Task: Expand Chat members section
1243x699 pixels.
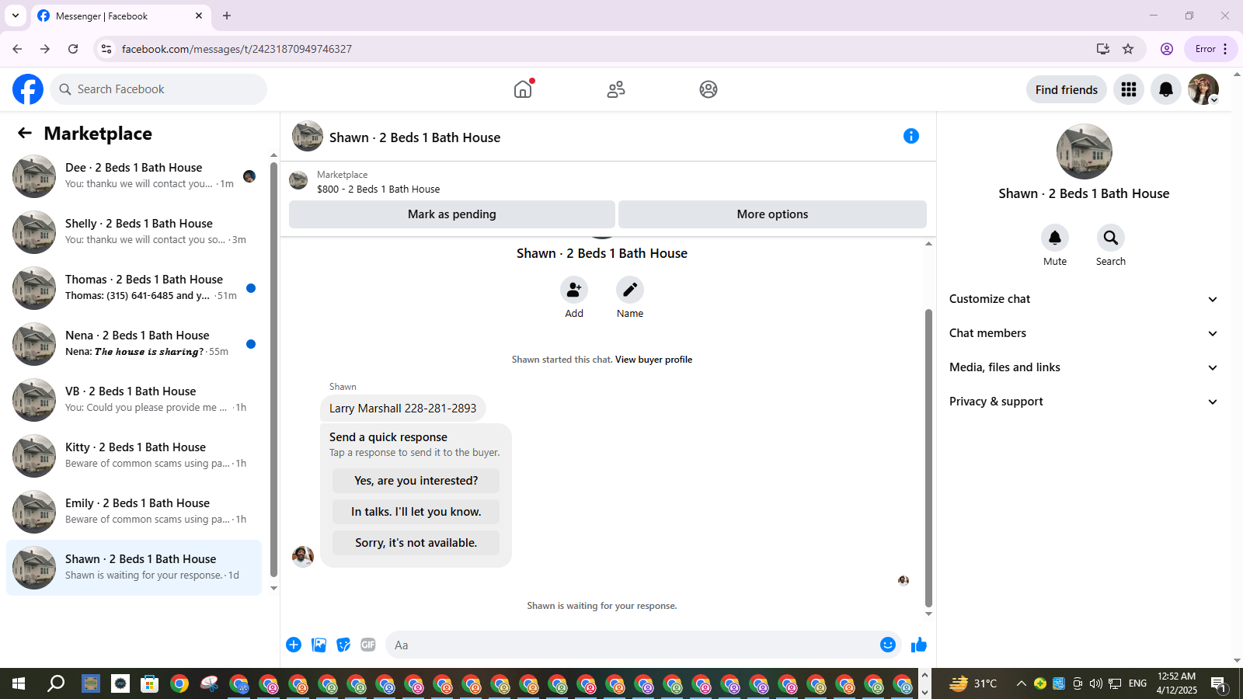Action: click(1084, 333)
